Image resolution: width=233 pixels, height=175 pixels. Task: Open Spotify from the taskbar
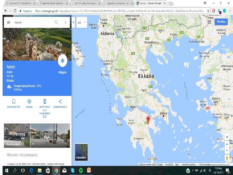pos(81,170)
